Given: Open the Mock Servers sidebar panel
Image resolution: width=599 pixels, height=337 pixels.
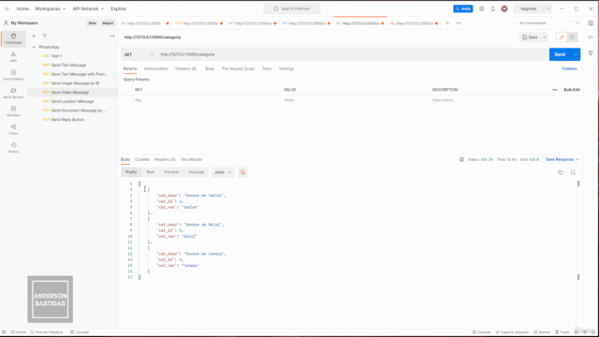Looking at the screenshot, I should tap(13, 94).
